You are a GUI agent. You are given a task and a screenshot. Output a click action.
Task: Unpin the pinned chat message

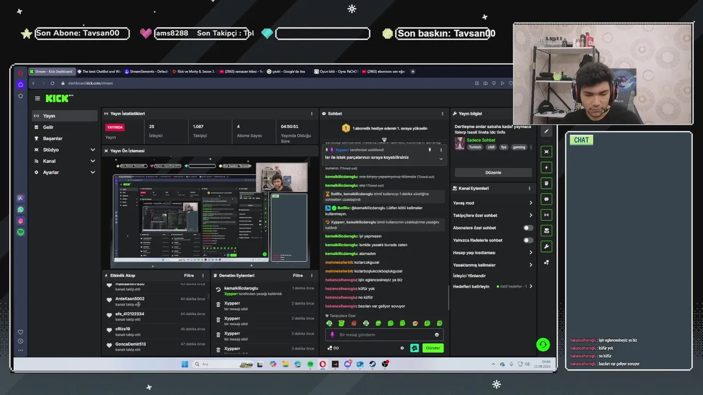(x=429, y=150)
